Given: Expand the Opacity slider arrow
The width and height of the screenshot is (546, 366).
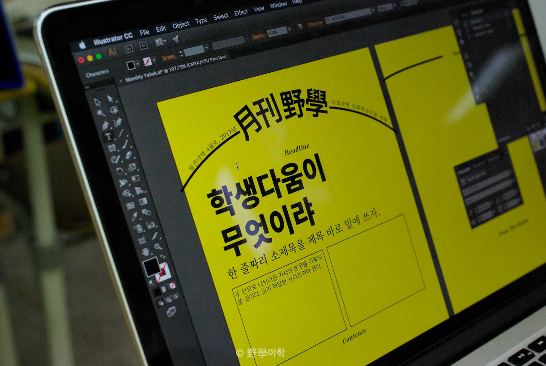Looking at the screenshot, I should click(x=289, y=29).
